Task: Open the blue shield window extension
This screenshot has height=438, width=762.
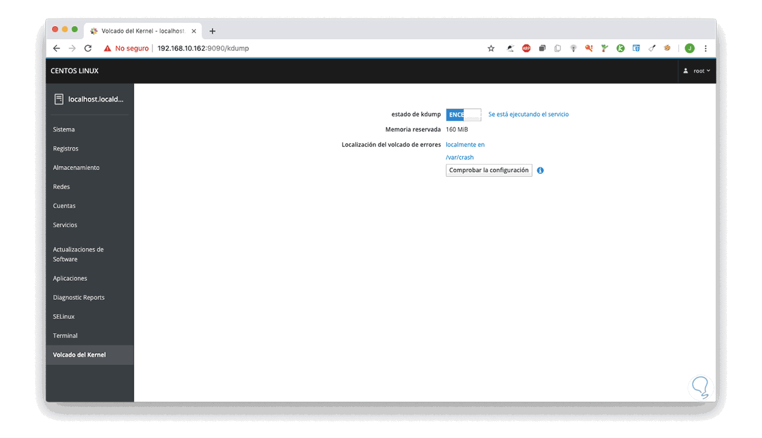Action: 636,49
